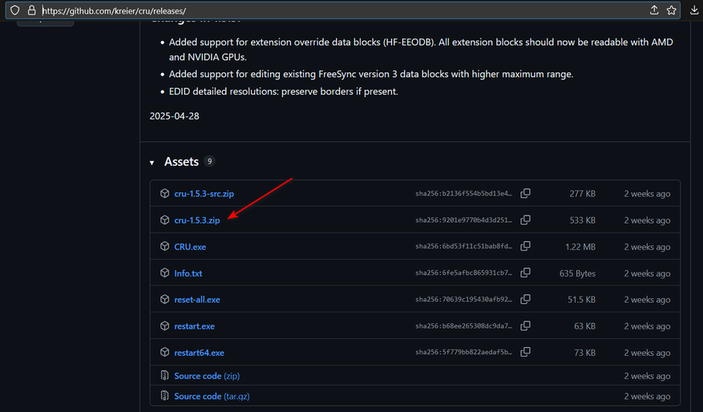Copy sha256 hash for CRU.exe
Viewport: 703px width, 412px height.
(526, 247)
